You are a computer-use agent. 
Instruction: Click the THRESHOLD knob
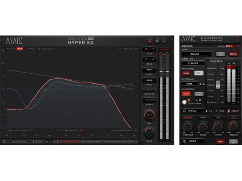point(188,127)
